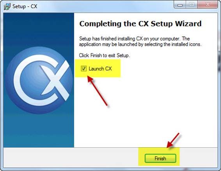Screen dimensions: 221x171
Task: Minimize the Setup - CX window
Action: 180,5
